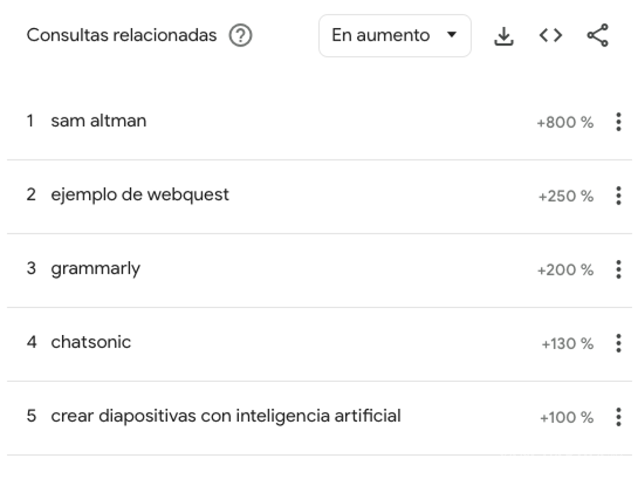
Task: Open options menu for 'grammarly' query
Action: coord(618,269)
